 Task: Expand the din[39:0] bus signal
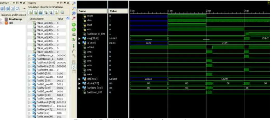pyautogui.click(x=79, y=79)
